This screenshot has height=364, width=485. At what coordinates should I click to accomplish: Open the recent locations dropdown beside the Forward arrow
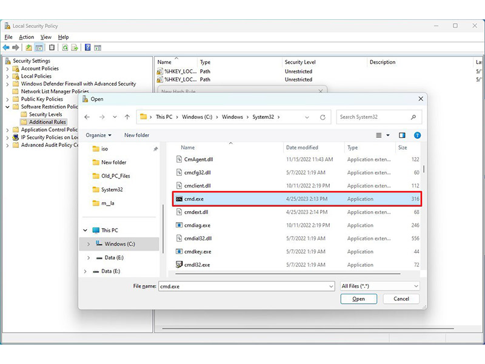click(x=115, y=117)
